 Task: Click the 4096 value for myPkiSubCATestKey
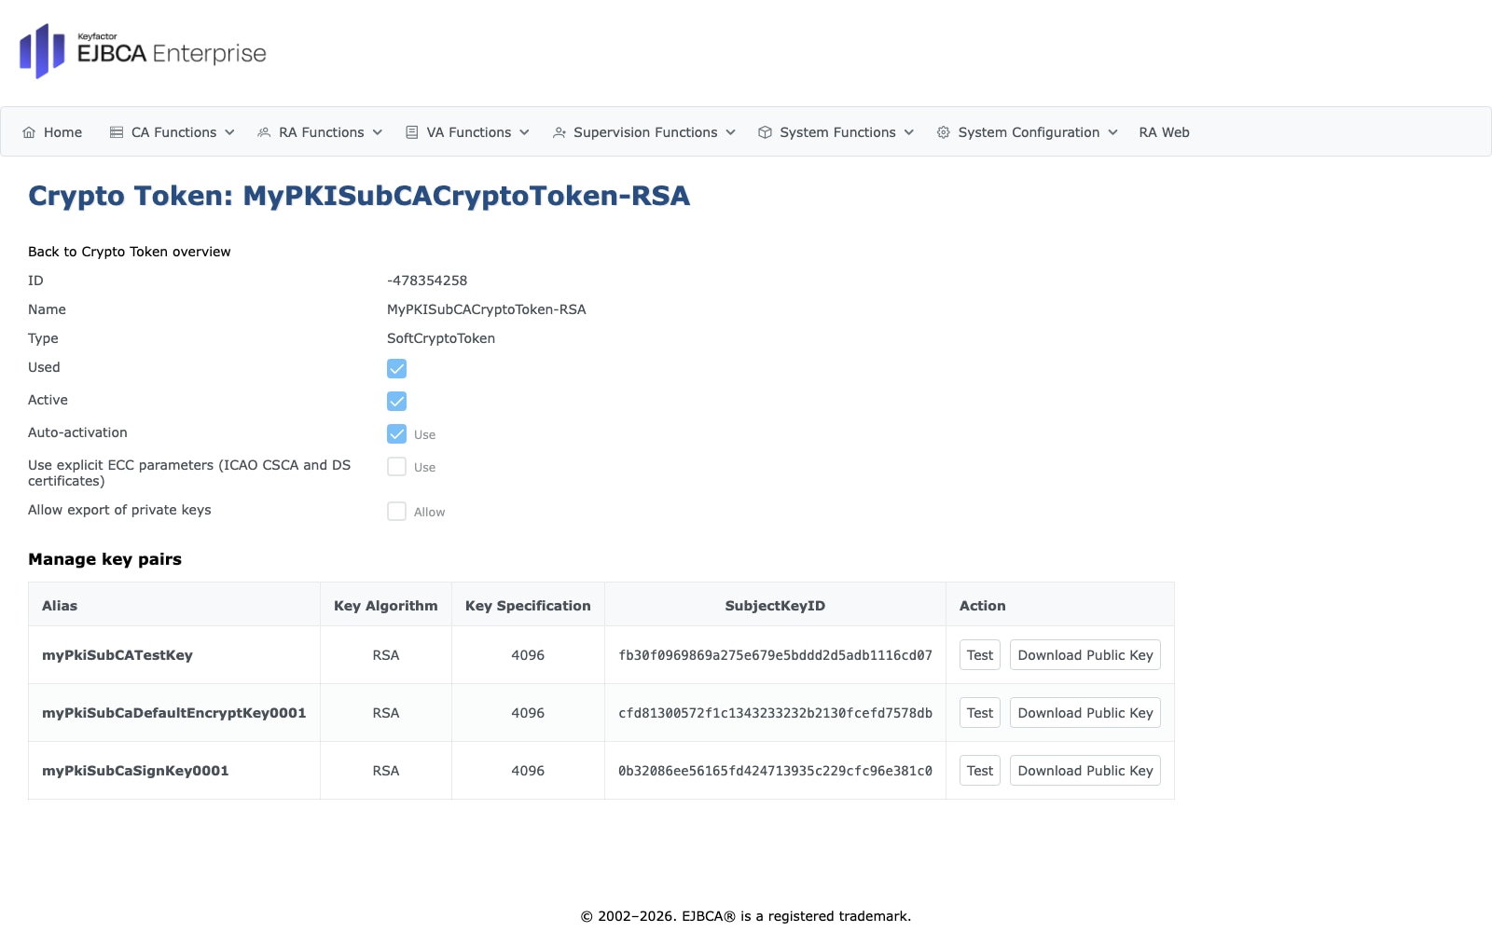point(528,655)
